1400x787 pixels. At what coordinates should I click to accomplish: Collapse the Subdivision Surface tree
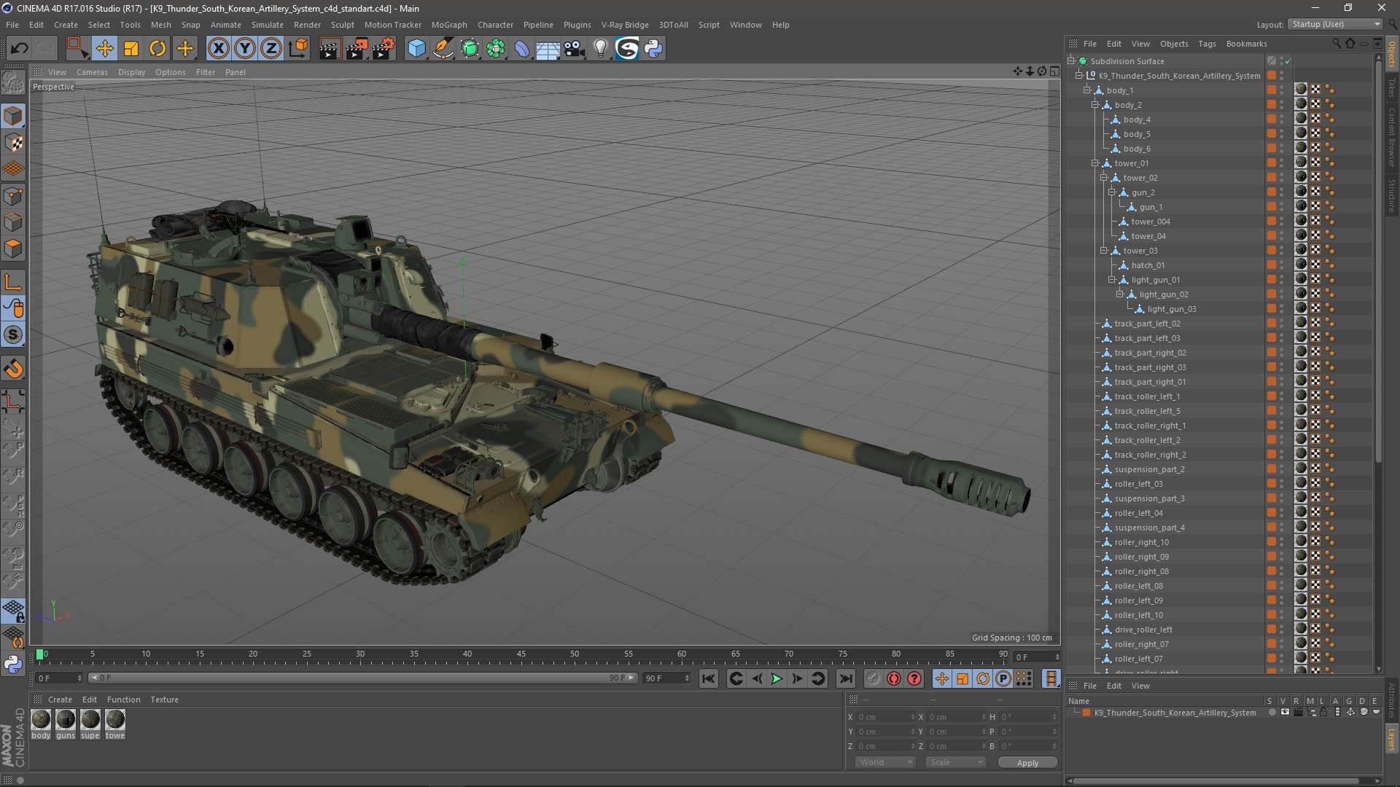tap(1071, 61)
